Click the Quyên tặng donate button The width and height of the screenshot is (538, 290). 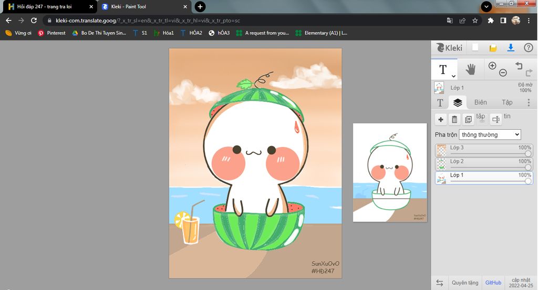[465, 283]
